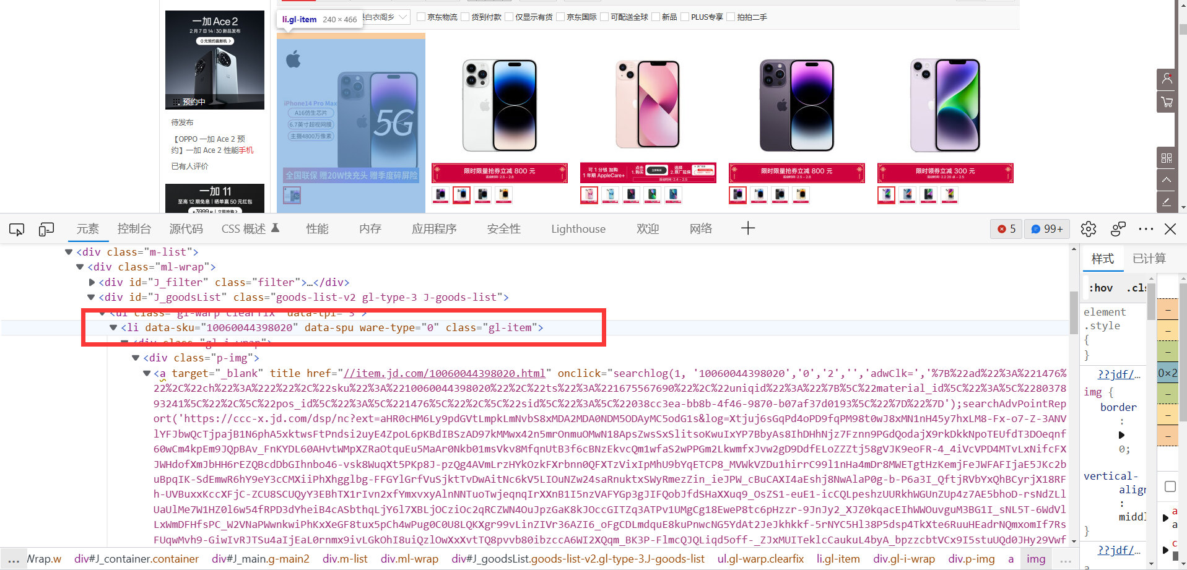
Task: Check the PLUS专享 filter checkbox
Action: point(685,17)
